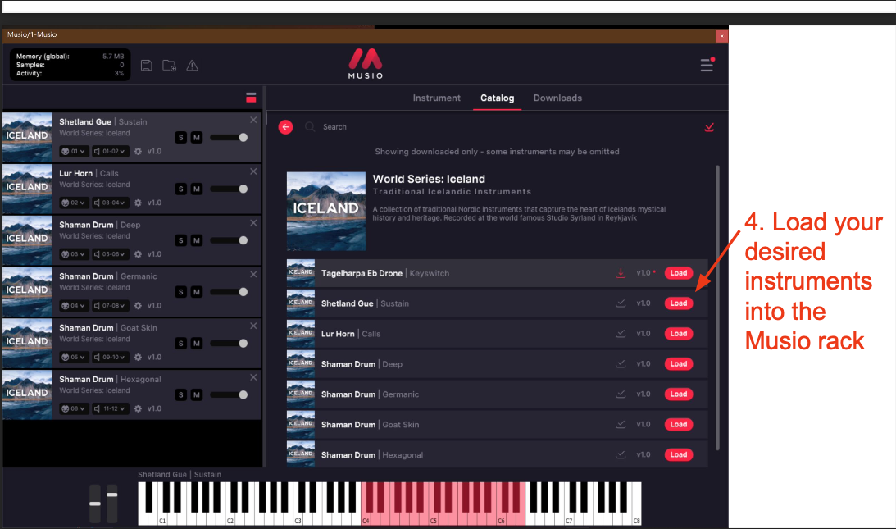896x529 pixels.
Task: Mute the Shetland Gue instrument
Action: tap(197, 137)
